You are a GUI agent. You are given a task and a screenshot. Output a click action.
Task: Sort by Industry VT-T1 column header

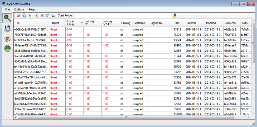pyautogui.click(x=111, y=23)
